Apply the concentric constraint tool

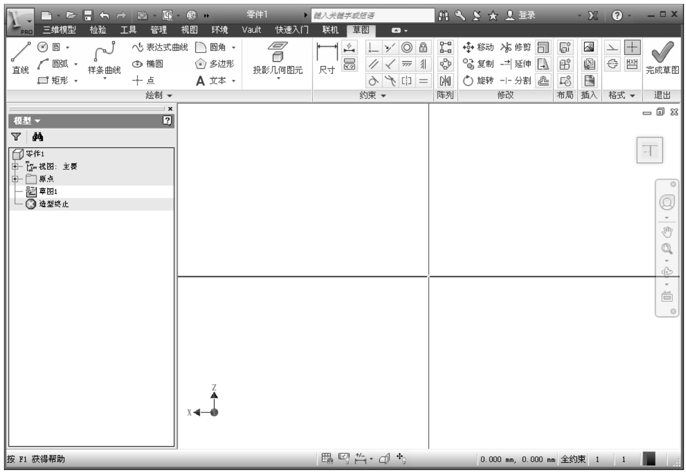click(x=407, y=48)
